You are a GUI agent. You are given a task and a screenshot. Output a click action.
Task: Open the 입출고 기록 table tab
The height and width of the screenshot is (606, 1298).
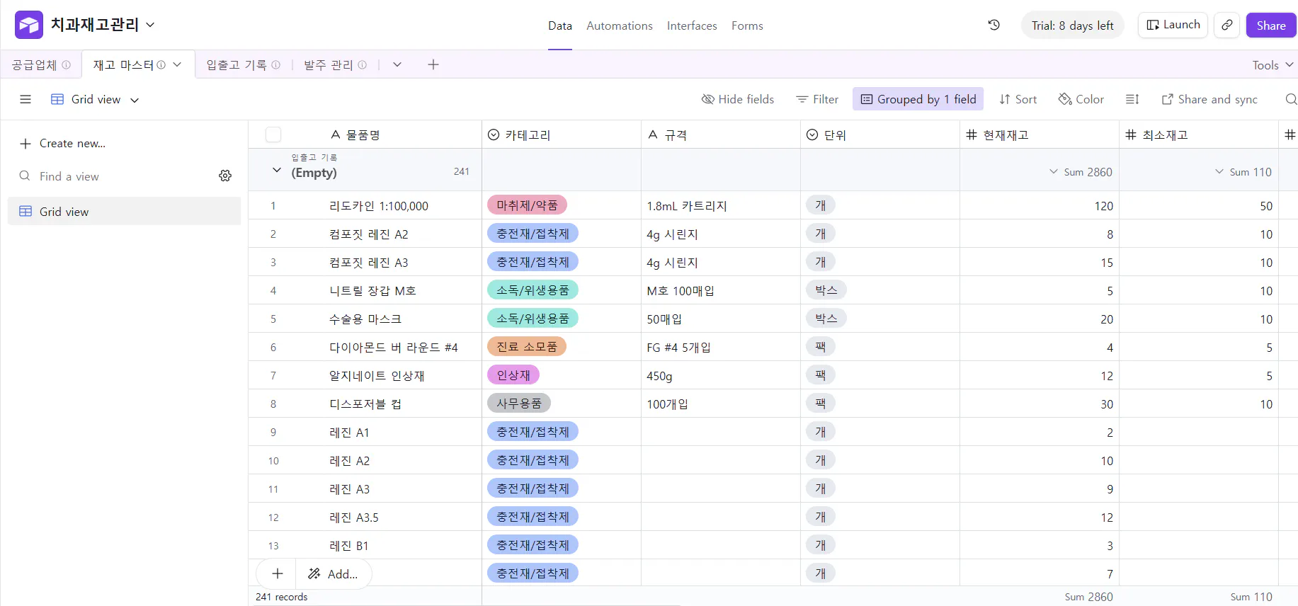243,64
